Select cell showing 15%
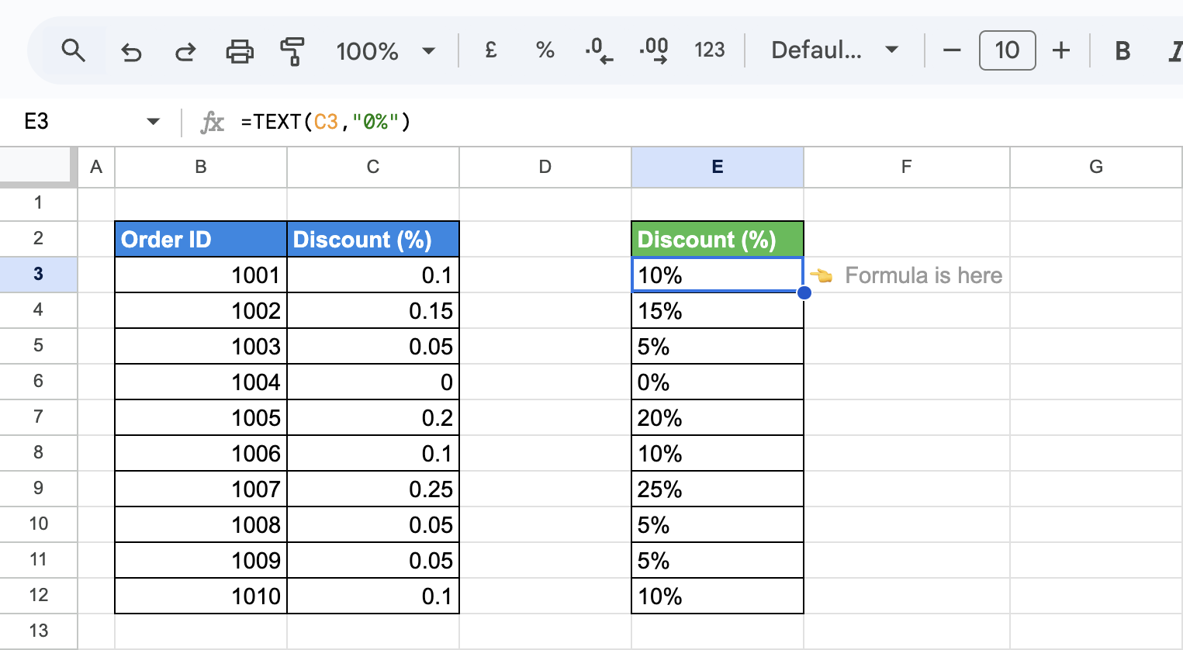Image resolution: width=1183 pixels, height=650 pixels. point(718,310)
